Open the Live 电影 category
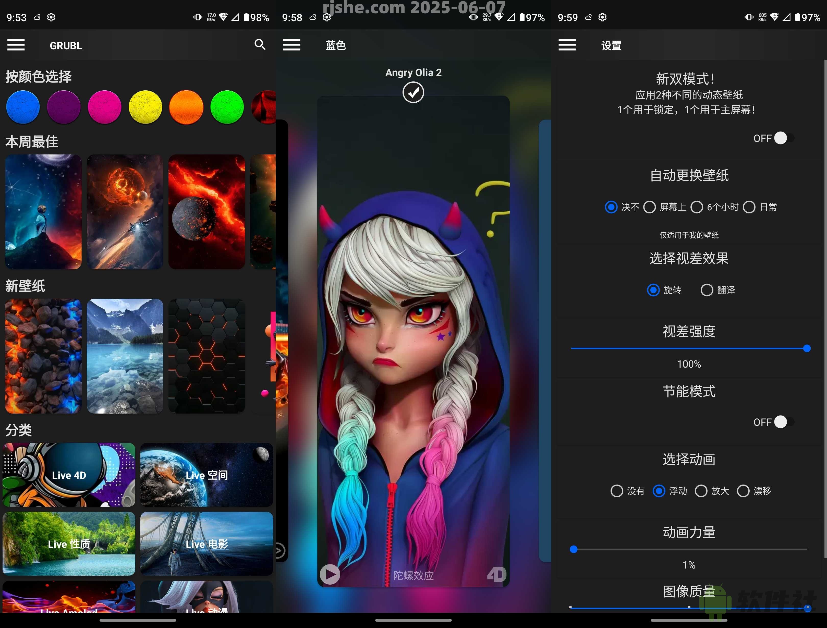This screenshot has height=628, width=827. 206,544
